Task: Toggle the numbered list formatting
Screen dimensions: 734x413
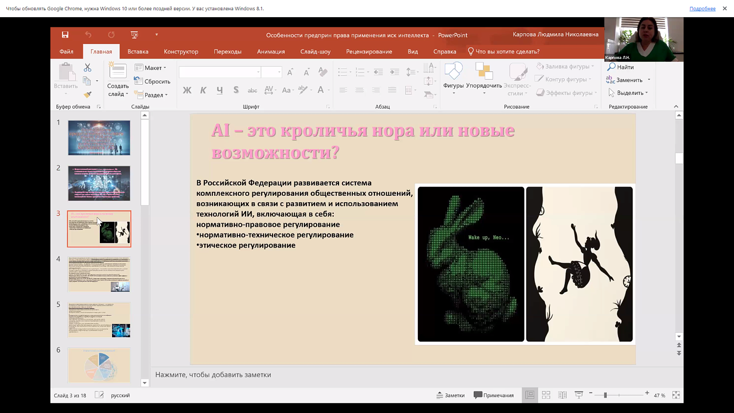Action: 360,71
